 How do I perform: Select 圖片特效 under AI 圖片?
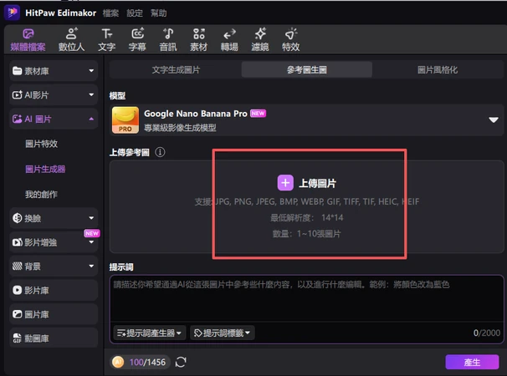coord(41,144)
